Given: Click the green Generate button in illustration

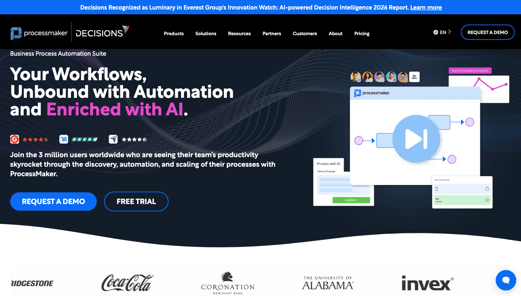Looking at the screenshot, I should point(351,200).
